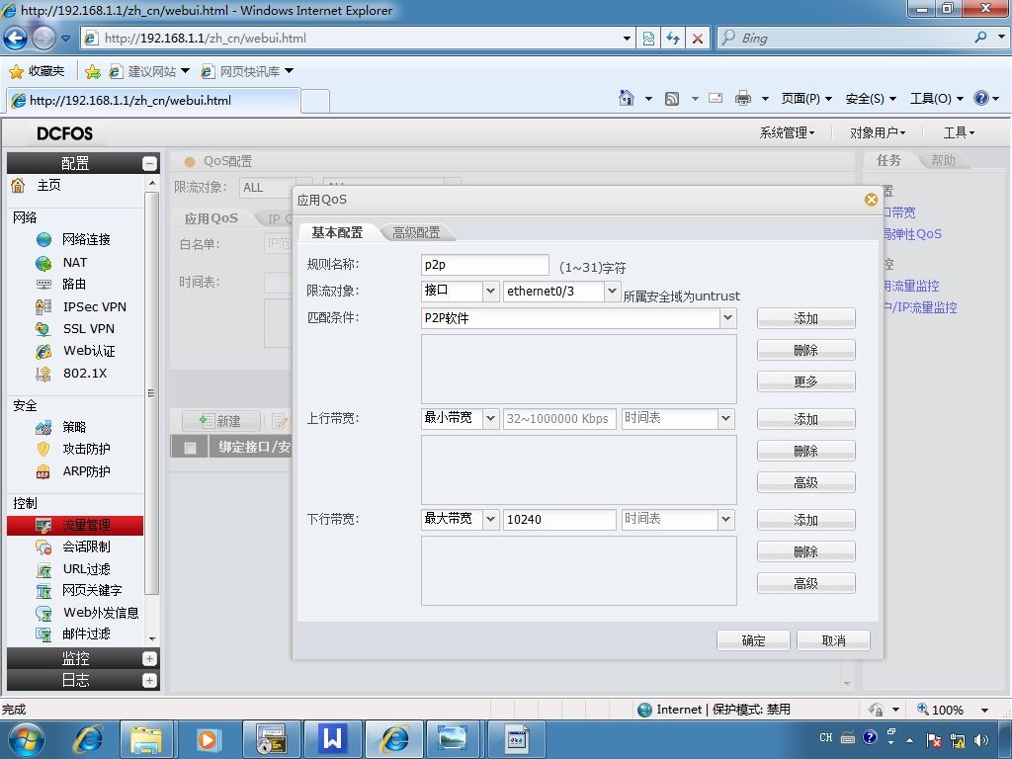Click 添加 beside 下行带宽
This screenshot has width=1012, height=759.
click(x=806, y=520)
